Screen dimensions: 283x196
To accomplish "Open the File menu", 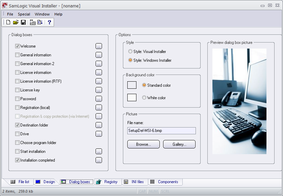I will [10, 14].
